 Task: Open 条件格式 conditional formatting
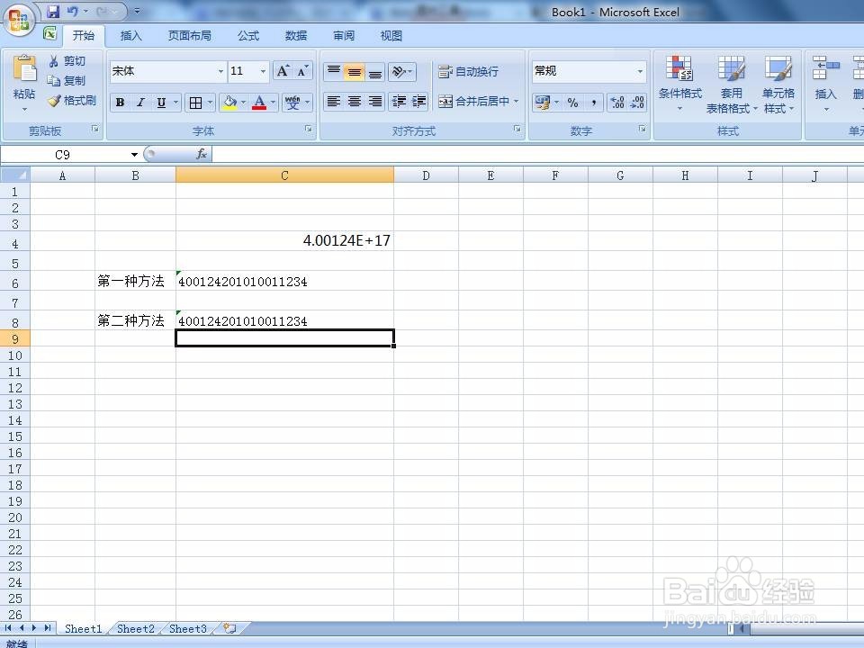680,83
